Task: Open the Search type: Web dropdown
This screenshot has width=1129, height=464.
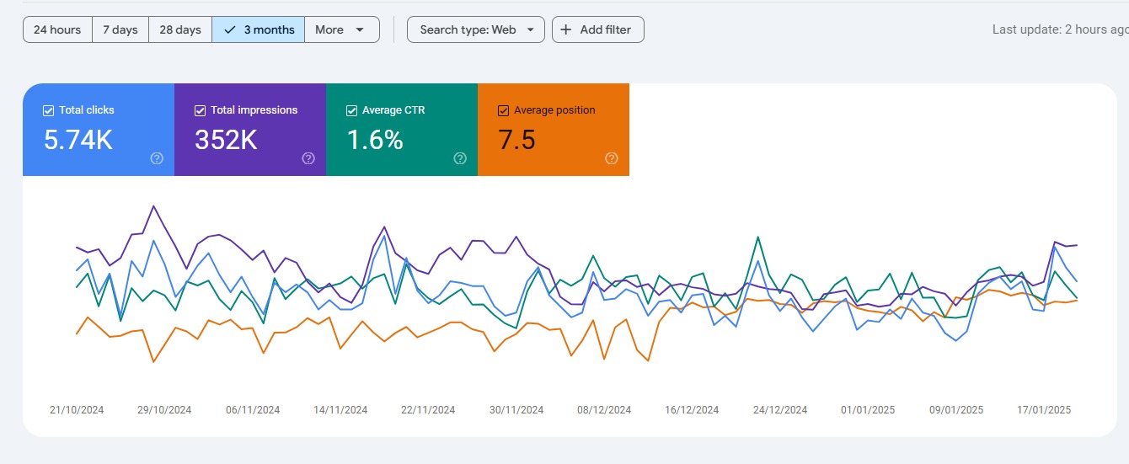Action: point(476,29)
